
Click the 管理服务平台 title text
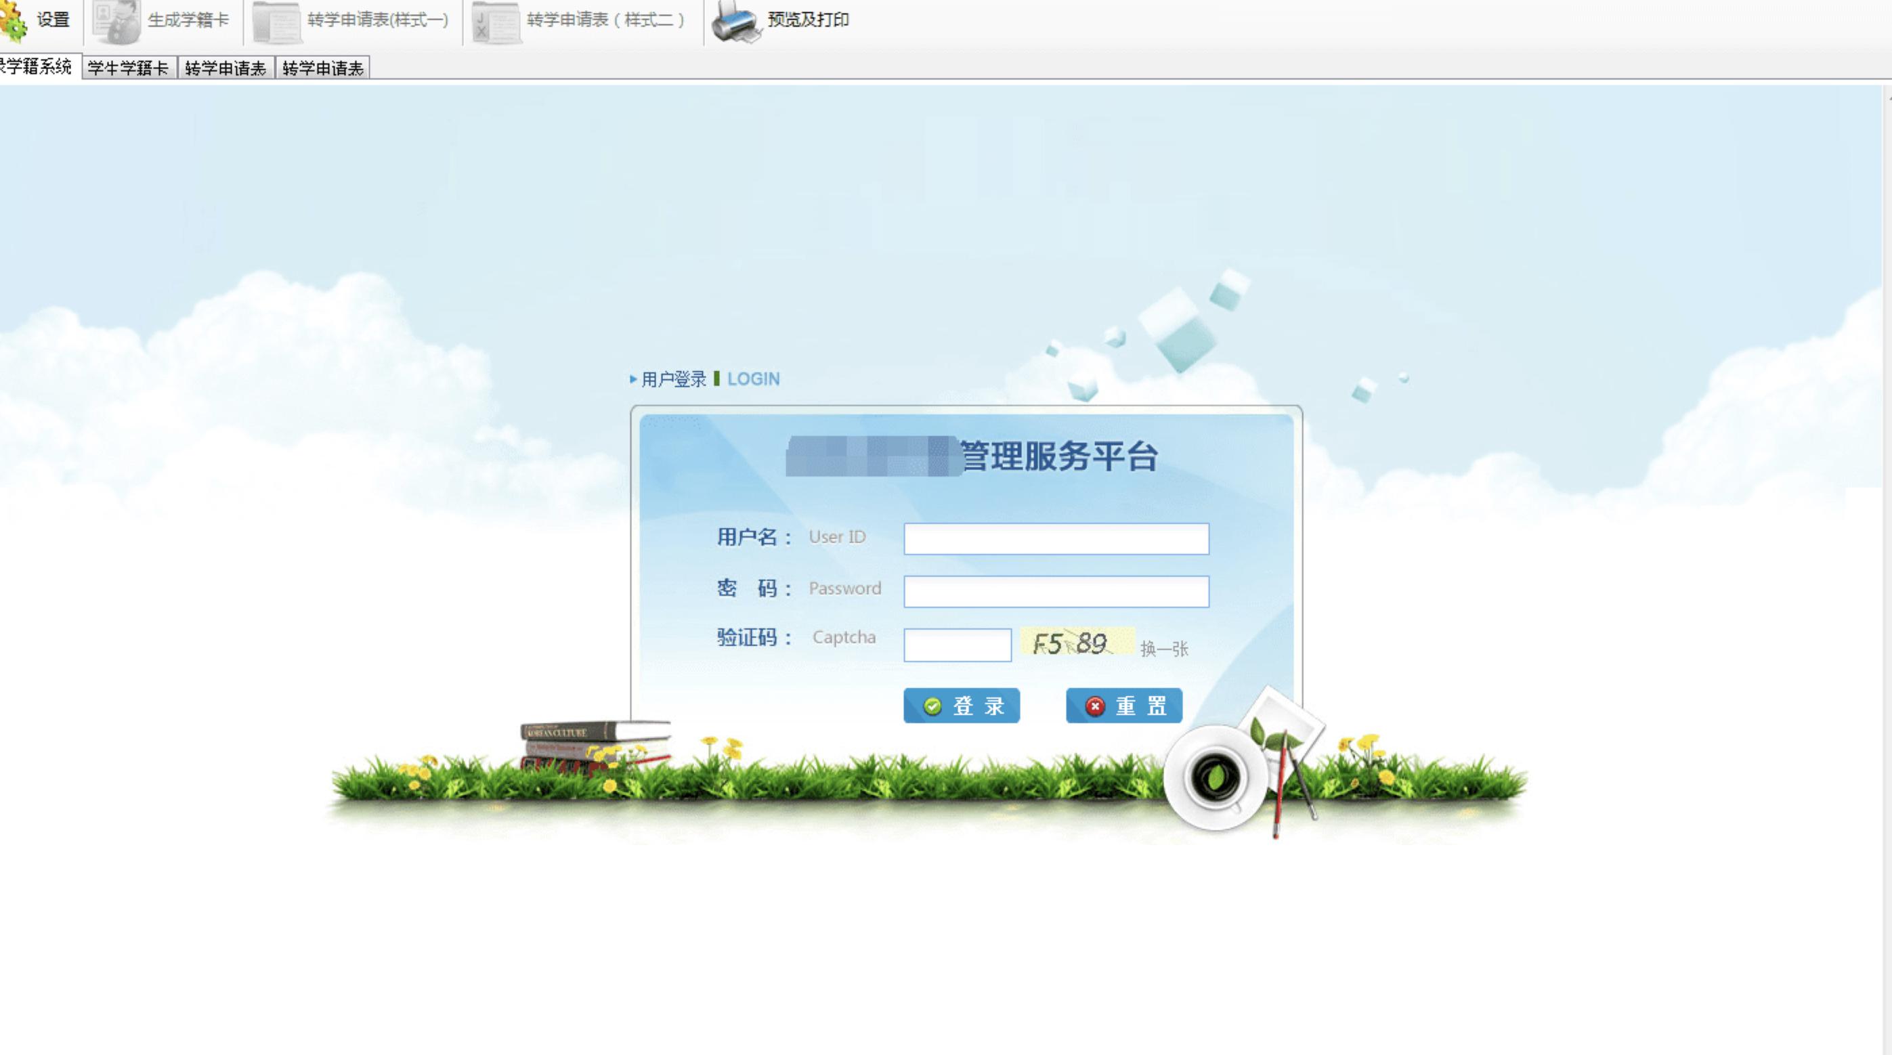[x=1058, y=456]
